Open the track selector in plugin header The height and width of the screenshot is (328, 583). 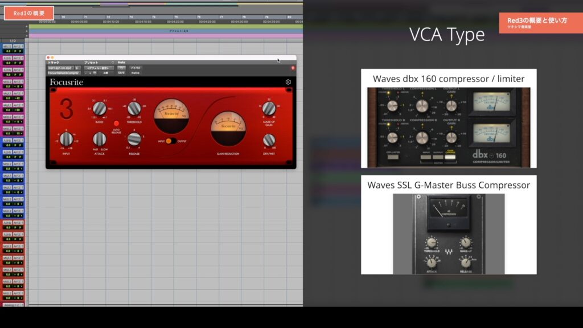click(x=60, y=68)
